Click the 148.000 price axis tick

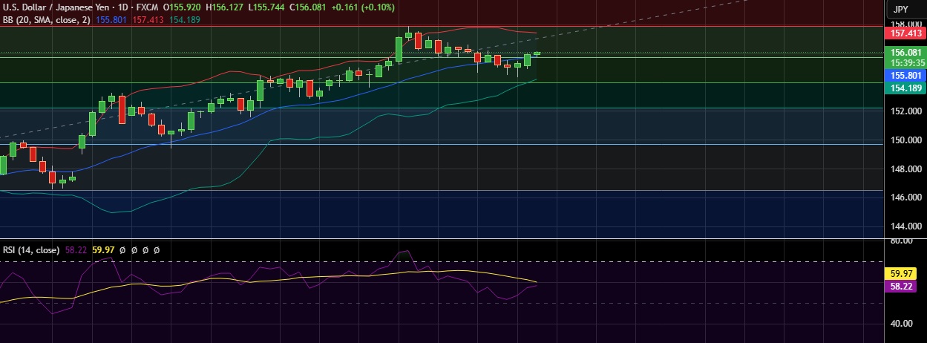coord(905,169)
